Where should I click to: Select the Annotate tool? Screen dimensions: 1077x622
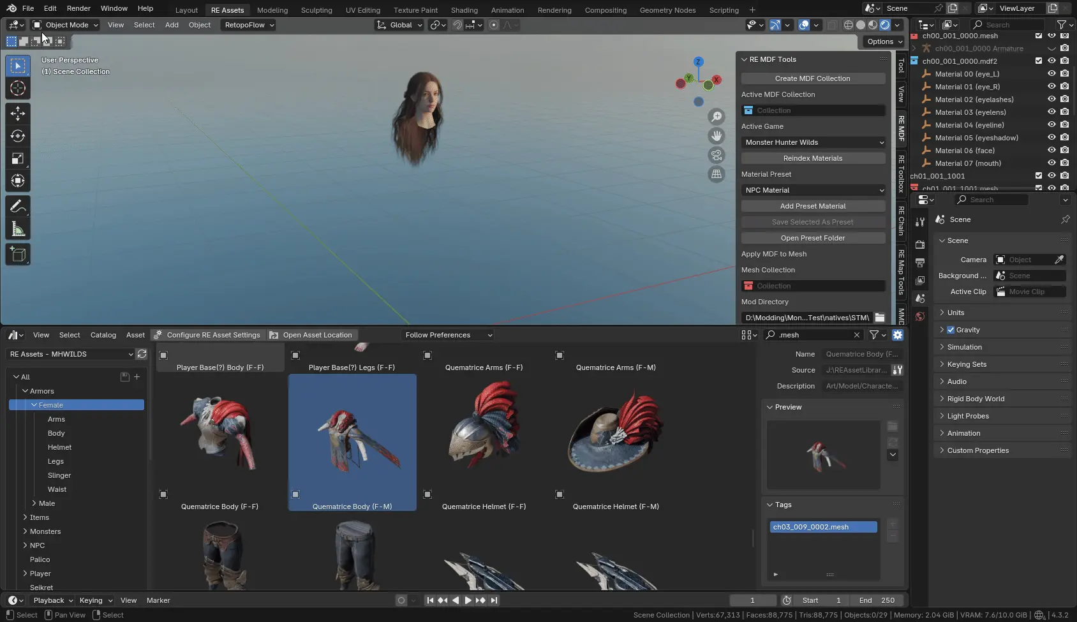click(18, 206)
